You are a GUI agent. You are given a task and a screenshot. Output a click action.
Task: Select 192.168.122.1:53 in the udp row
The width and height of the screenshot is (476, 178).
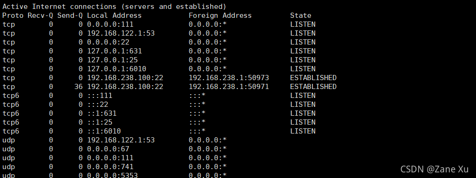click(121, 140)
